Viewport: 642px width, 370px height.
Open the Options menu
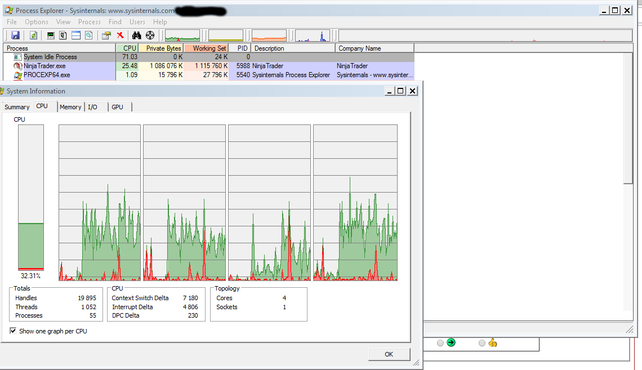coord(37,22)
